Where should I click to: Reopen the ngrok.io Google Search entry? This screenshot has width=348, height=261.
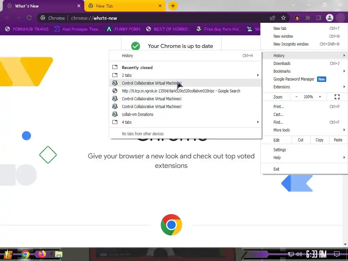click(x=185, y=91)
